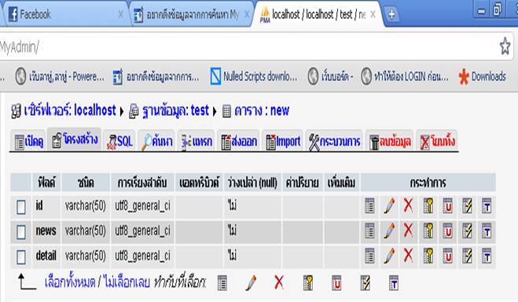This screenshot has height=302, width=518.
Task: Add index to id field
Action: click(x=467, y=205)
